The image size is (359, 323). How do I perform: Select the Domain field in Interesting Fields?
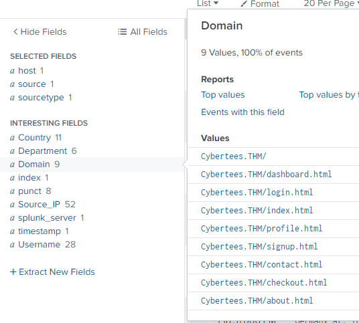click(34, 165)
